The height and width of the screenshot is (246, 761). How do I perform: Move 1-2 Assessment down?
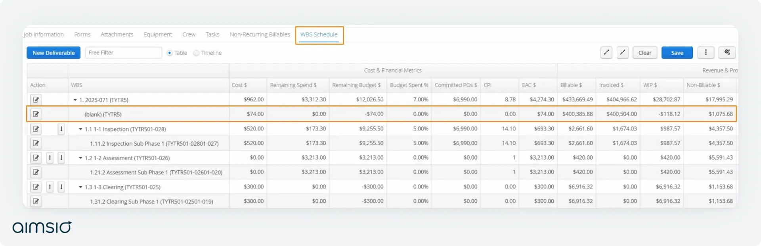tap(61, 158)
